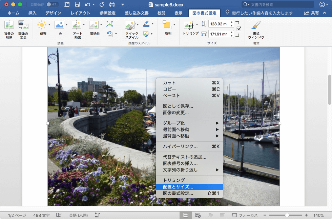This screenshot has width=332, height=219.
Task: Expand the 色 (Color) dropdown arrow
Action: (66, 25)
